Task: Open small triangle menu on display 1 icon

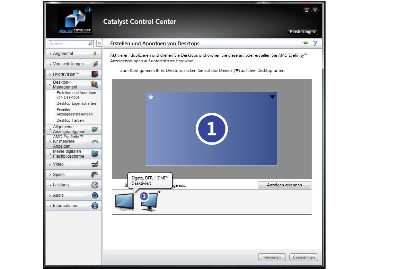Action: [x=159, y=192]
